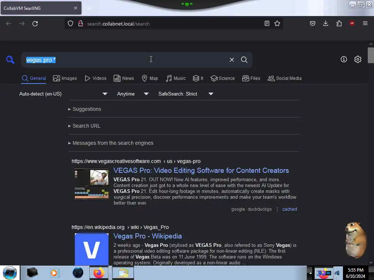Open the extensions puzzle icon
This screenshot has height=280, width=374.
tap(339, 23)
